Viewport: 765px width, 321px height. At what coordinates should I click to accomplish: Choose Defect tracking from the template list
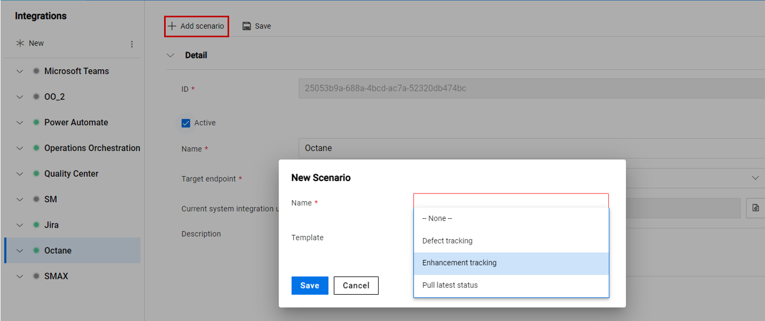coord(447,241)
